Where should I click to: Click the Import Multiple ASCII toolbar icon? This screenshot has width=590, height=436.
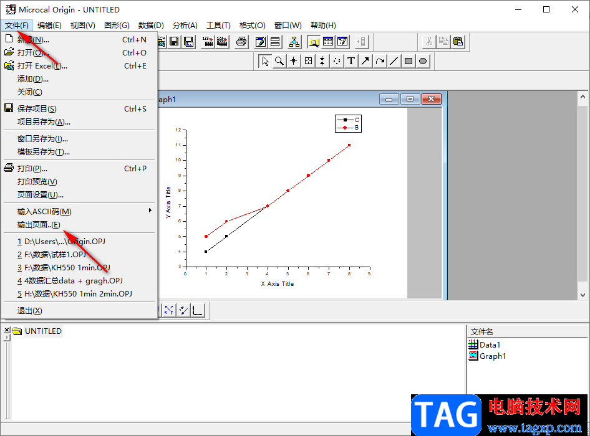(222, 41)
